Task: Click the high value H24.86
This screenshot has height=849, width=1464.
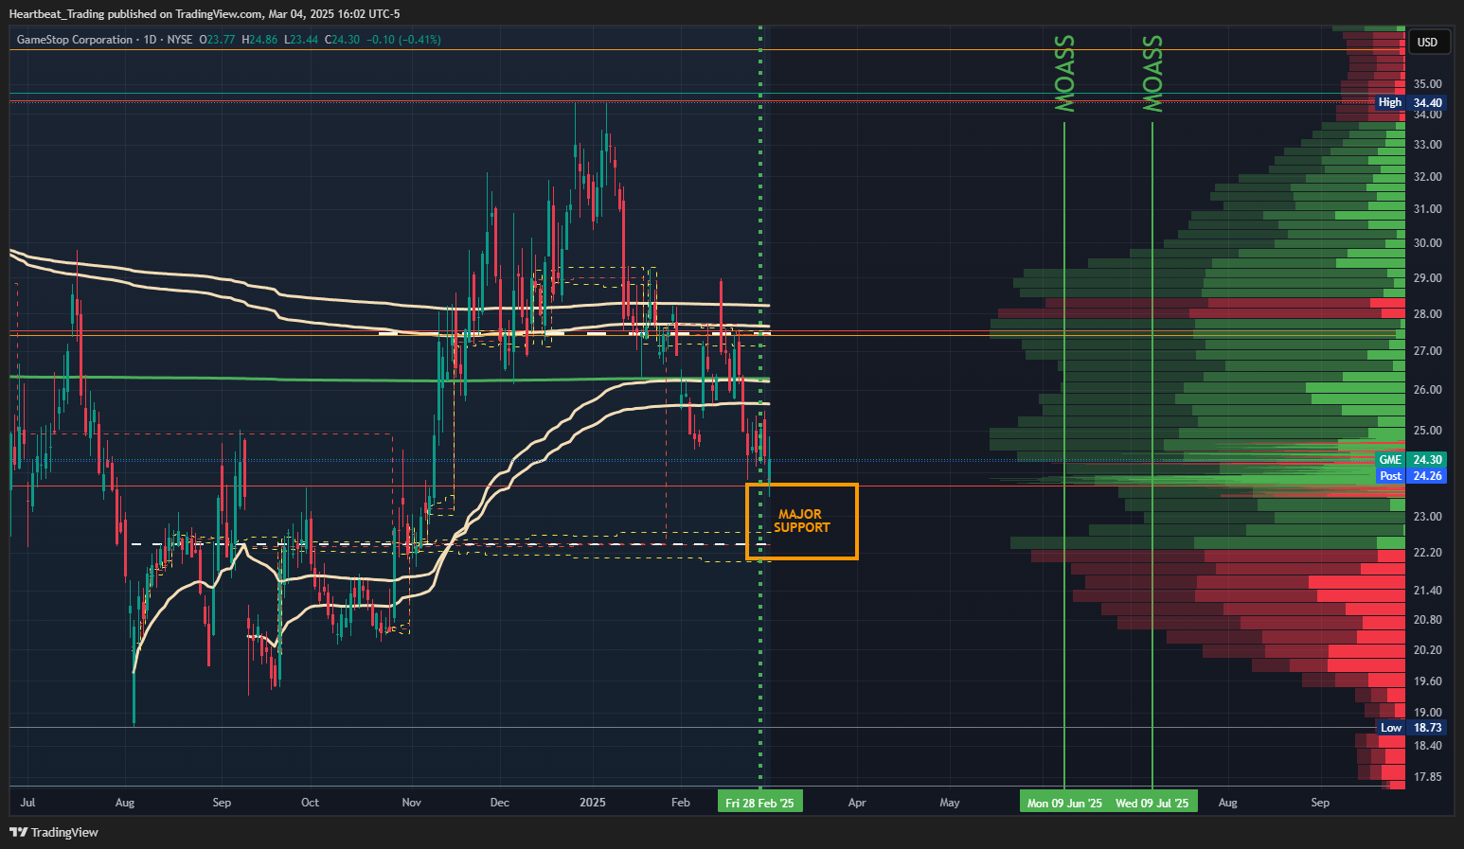Action: click(x=259, y=40)
